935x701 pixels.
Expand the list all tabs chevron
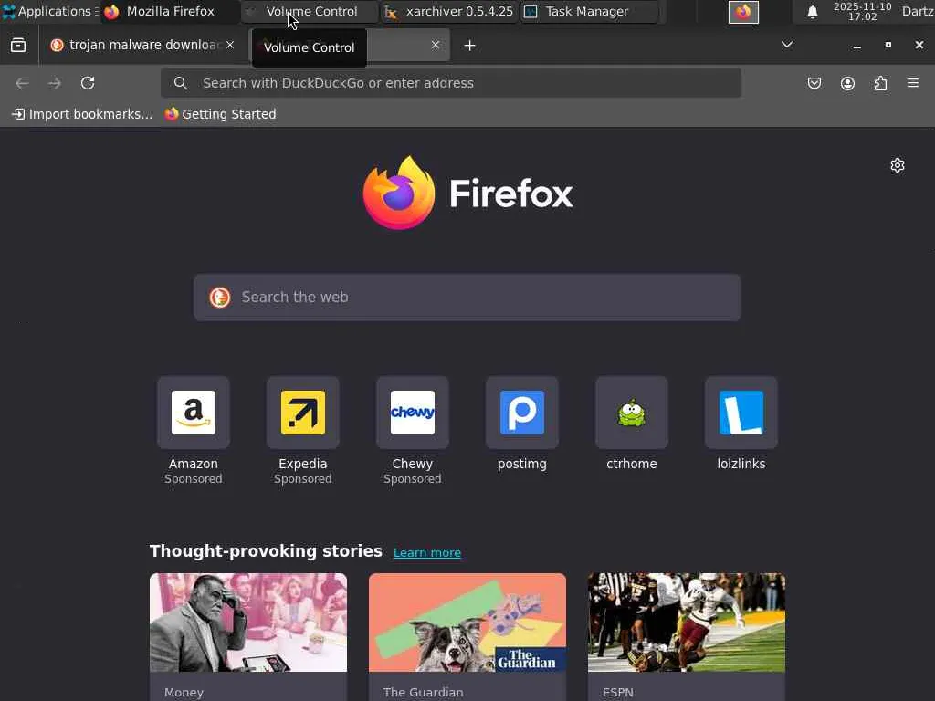click(787, 45)
